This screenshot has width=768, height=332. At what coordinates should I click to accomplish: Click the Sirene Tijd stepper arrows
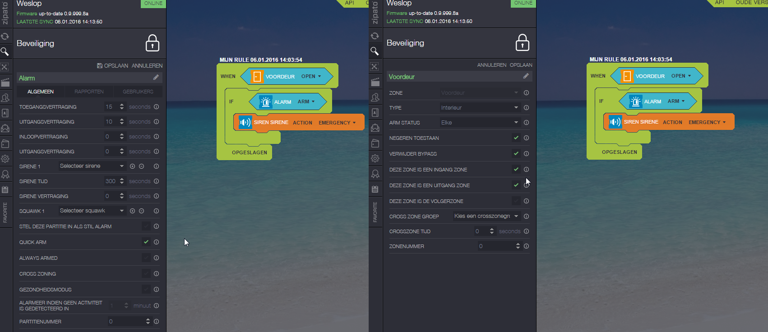[x=122, y=181]
